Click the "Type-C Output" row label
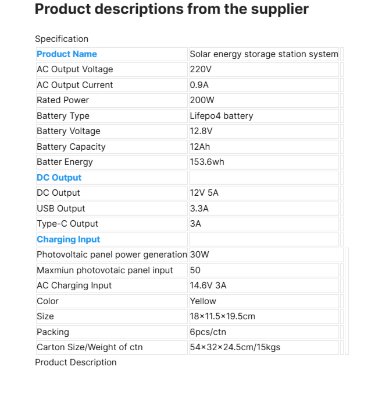This screenshot has height=398, width=382. 67,224
